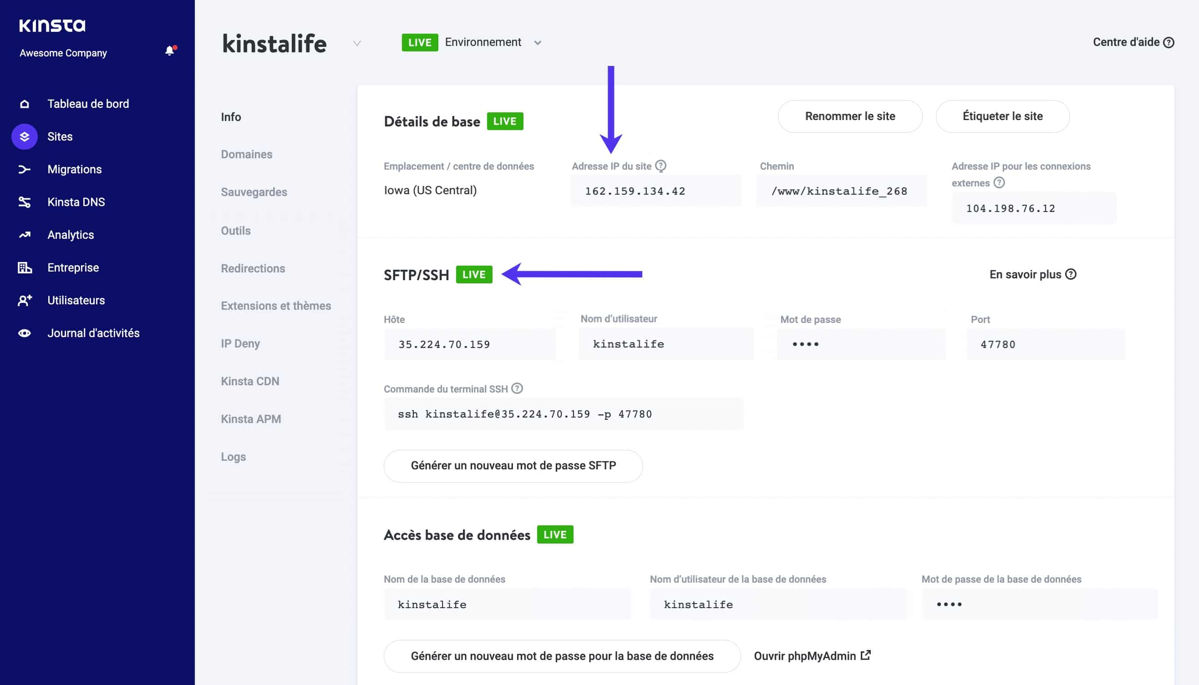Open the Sauvegardes tab

click(x=254, y=192)
